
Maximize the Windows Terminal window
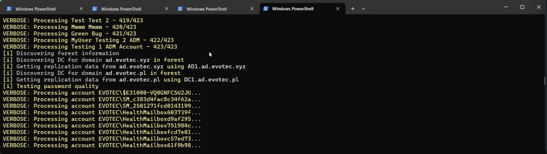[522, 7]
